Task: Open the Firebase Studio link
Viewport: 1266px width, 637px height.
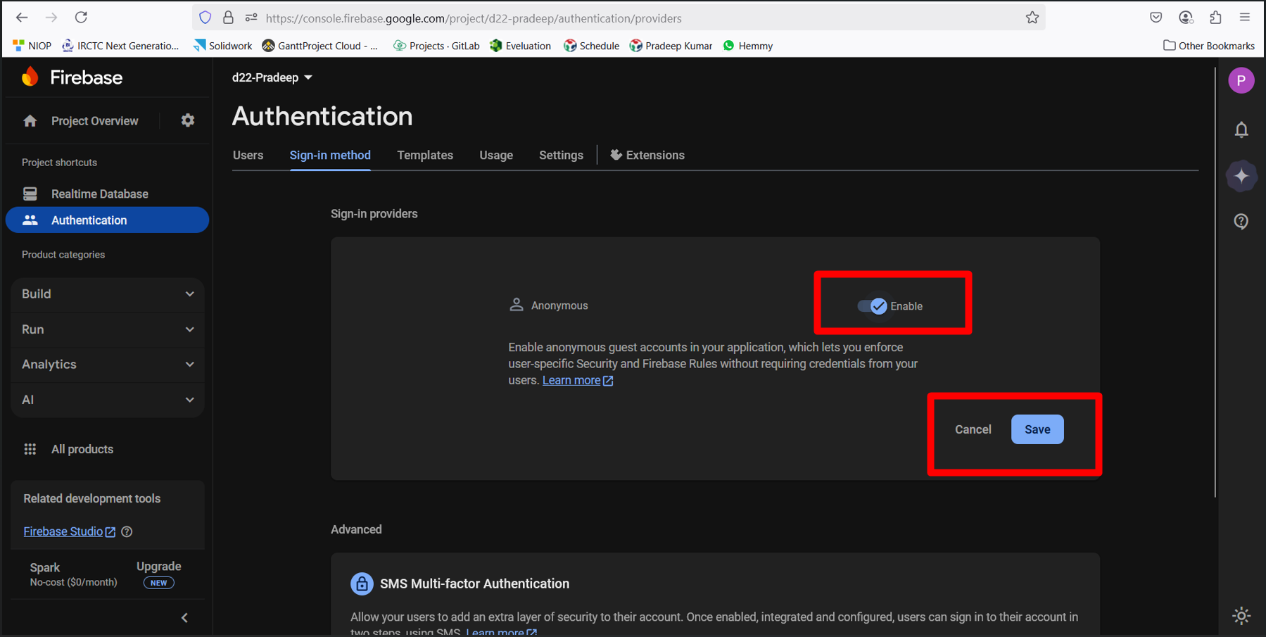Action: pos(69,531)
